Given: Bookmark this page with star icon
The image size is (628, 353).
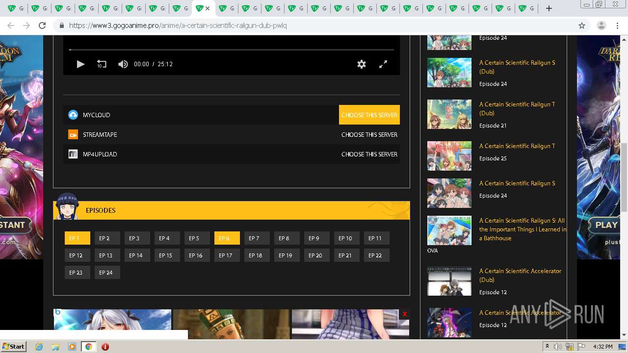Looking at the screenshot, I should point(582,25).
